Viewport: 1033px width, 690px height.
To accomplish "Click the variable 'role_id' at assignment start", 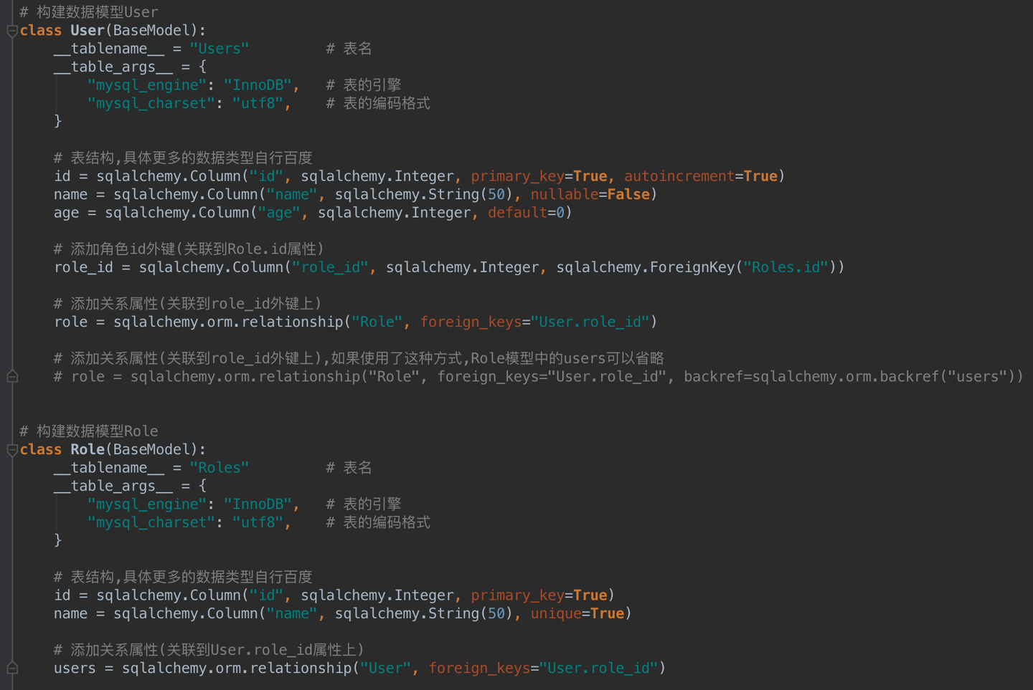I will click(x=83, y=267).
